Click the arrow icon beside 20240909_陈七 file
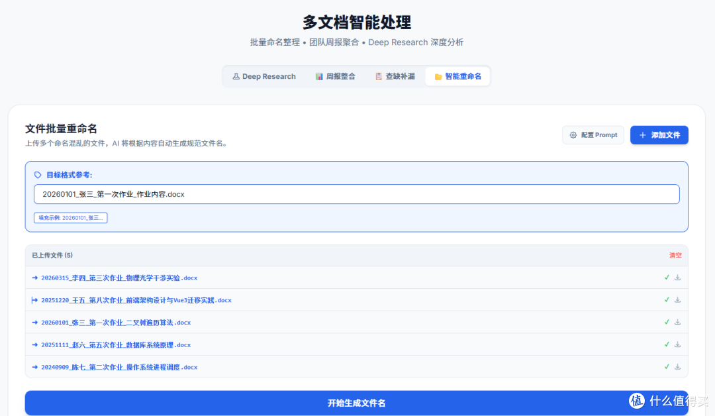 pyautogui.click(x=34, y=367)
